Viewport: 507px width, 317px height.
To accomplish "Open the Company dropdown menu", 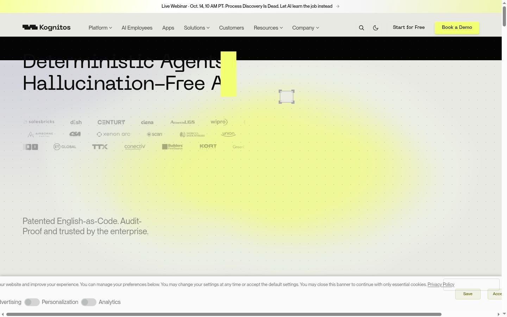I will click(306, 28).
